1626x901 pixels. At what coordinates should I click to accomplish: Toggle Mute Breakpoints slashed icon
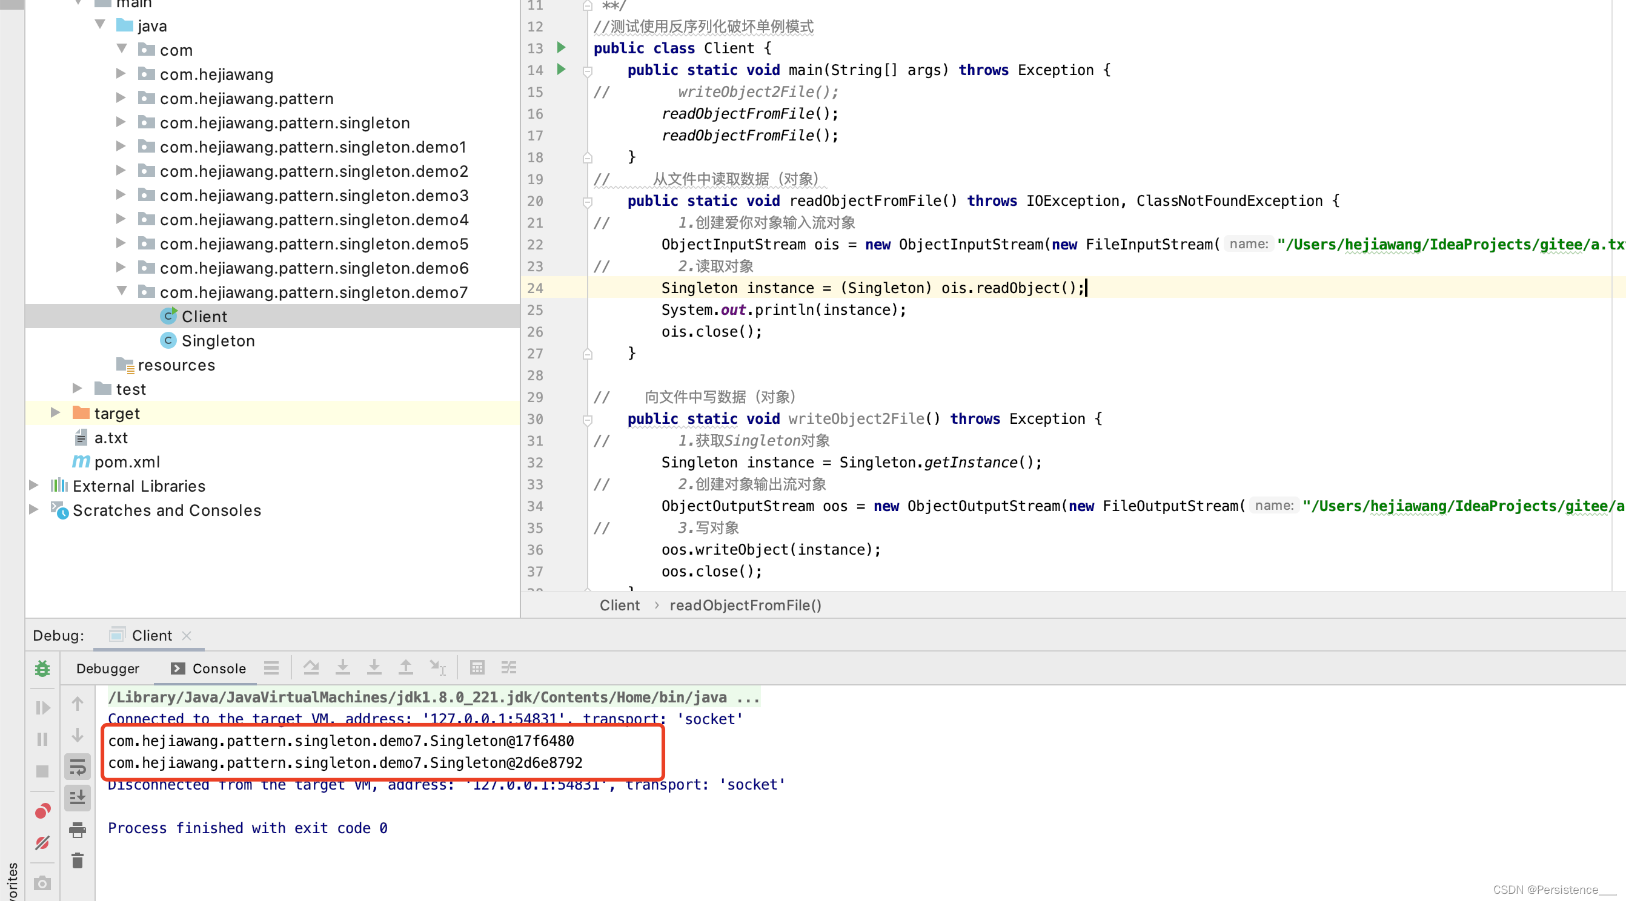(x=42, y=843)
